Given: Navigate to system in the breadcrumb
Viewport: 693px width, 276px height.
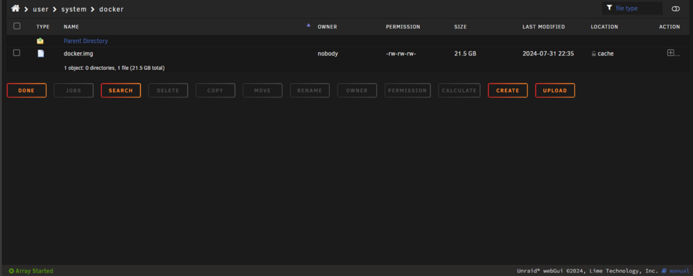Looking at the screenshot, I should pos(74,9).
